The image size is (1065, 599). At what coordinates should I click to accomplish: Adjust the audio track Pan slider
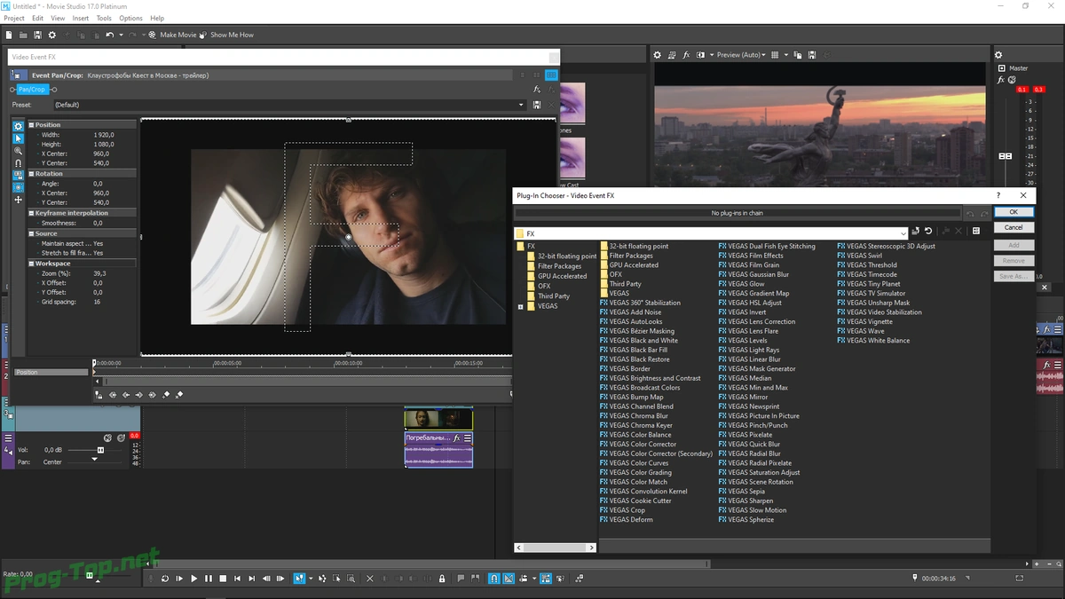(95, 461)
